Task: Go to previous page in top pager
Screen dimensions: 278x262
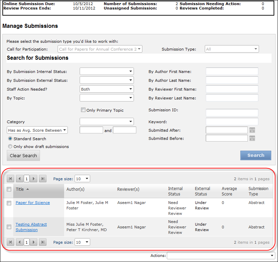Action: coord(20,179)
